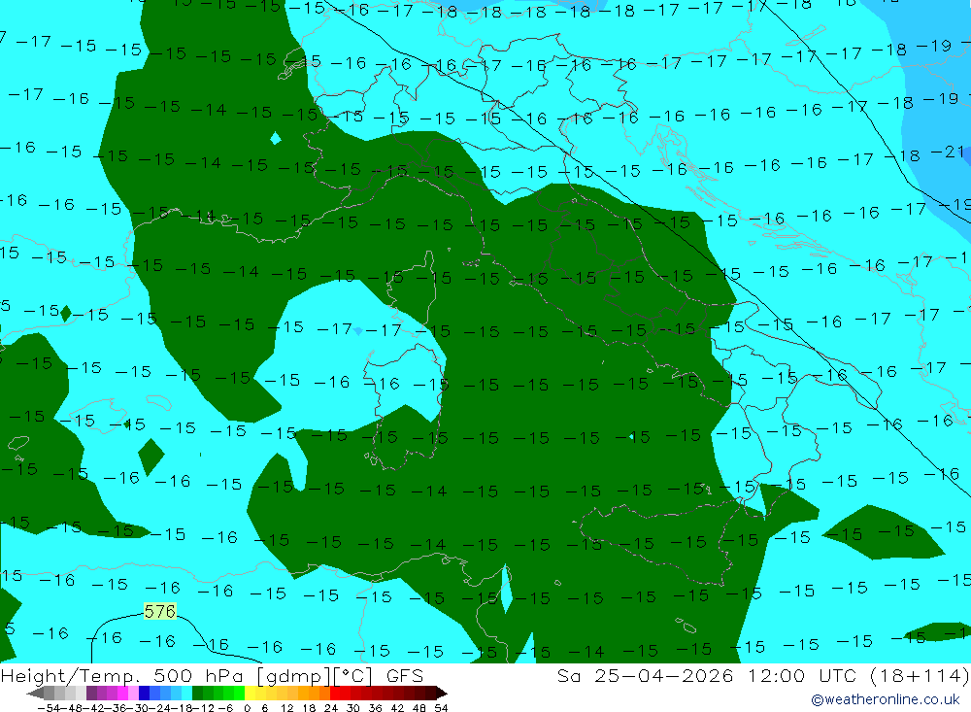The width and height of the screenshot is (971, 712).
Task: Click the 54 legend scale label
Action: point(441,708)
